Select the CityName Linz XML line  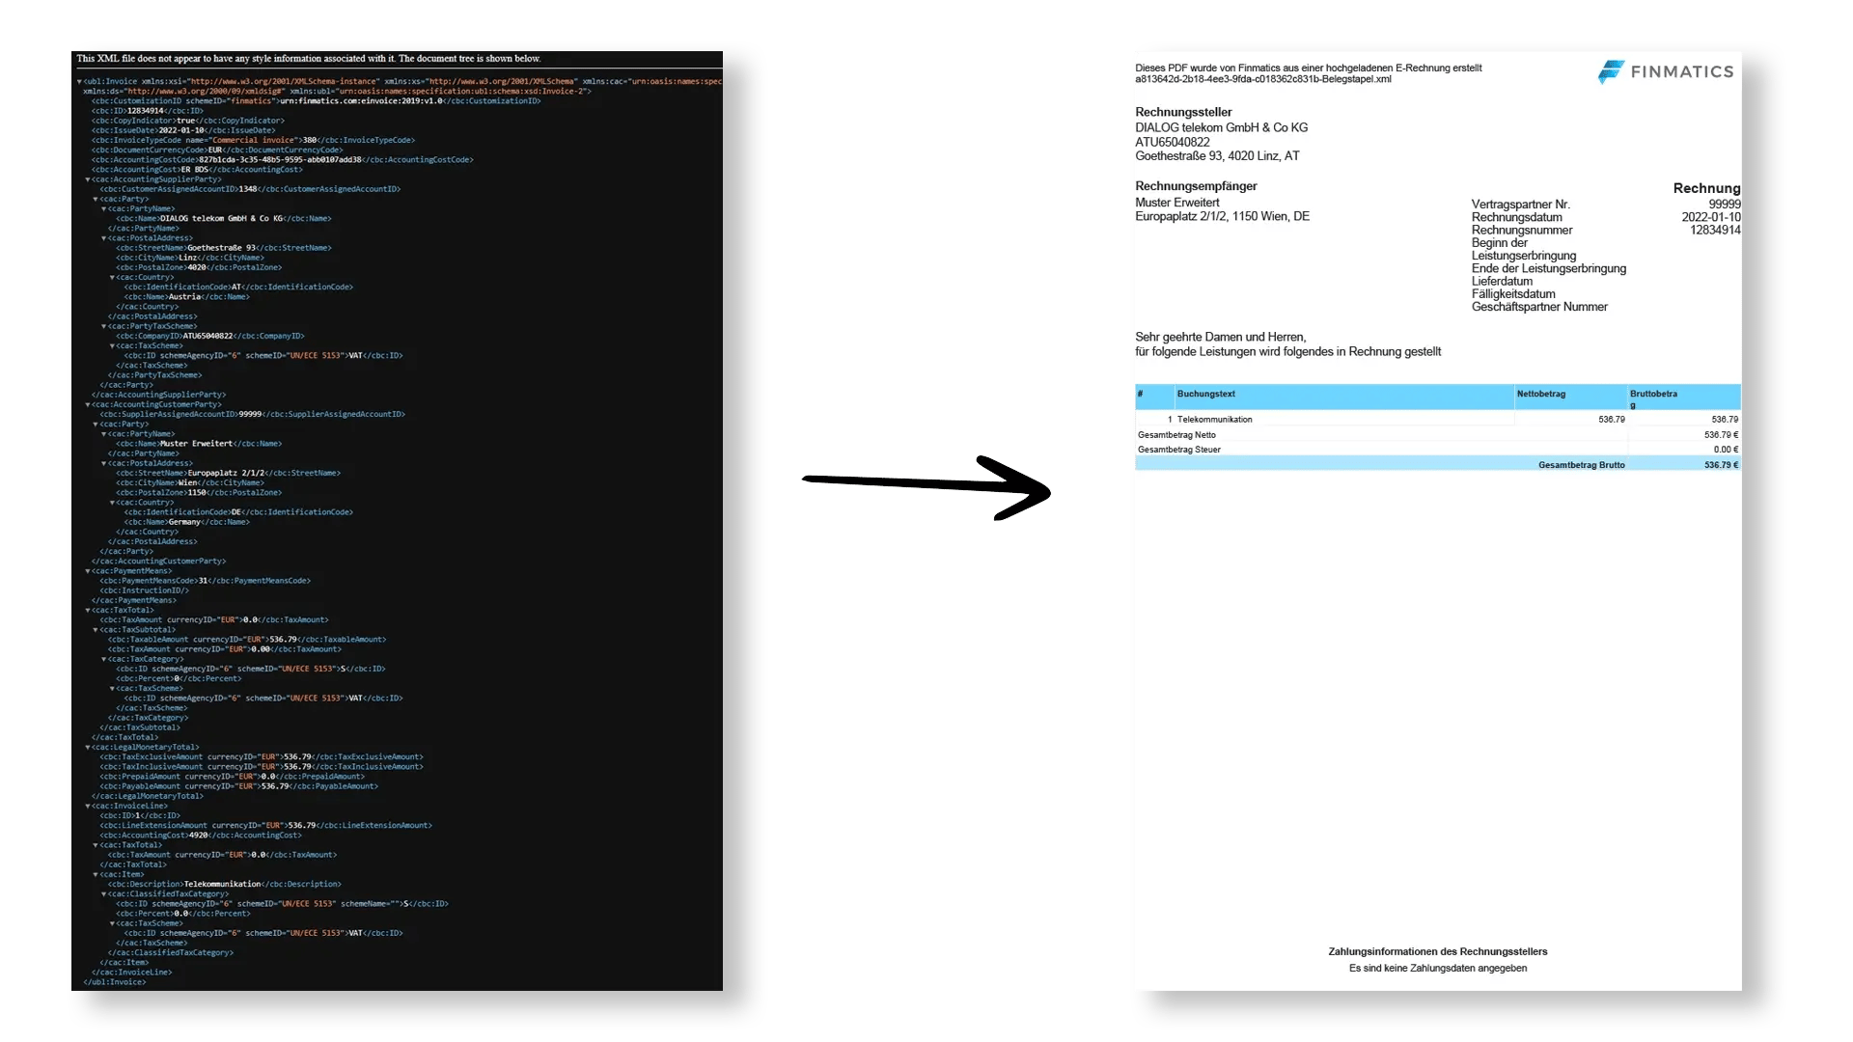click(190, 258)
